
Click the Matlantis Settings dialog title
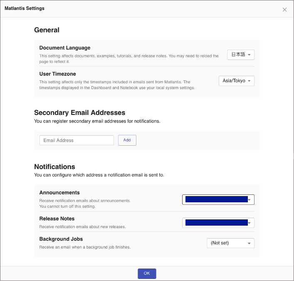point(25,8)
